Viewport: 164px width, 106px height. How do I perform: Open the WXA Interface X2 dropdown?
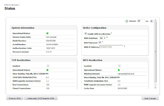click(102, 38)
